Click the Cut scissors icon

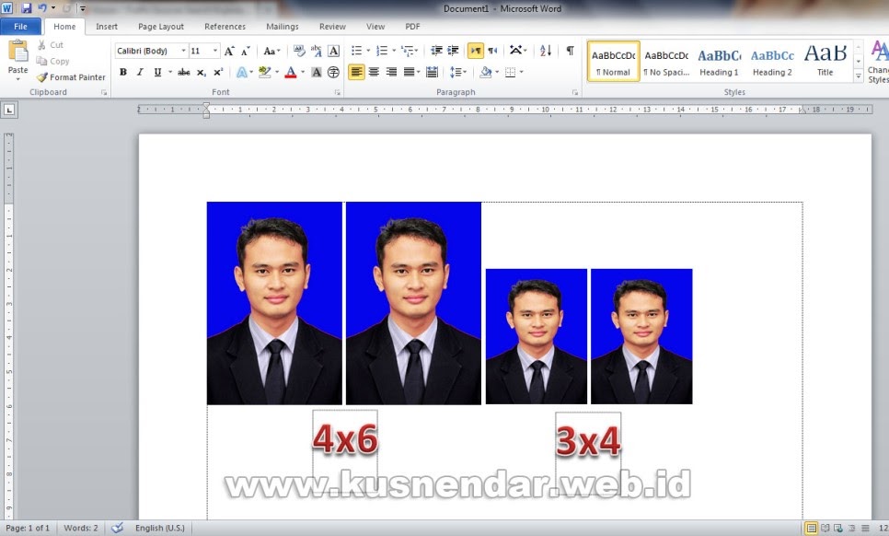coord(42,45)
